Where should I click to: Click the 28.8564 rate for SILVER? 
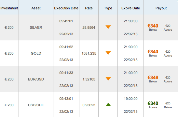click(89, 27)
